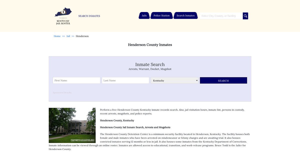This screenshot has width=300, height=155.
Task: Click the magnifying glass search icon
Action: [x=245, y=16]
